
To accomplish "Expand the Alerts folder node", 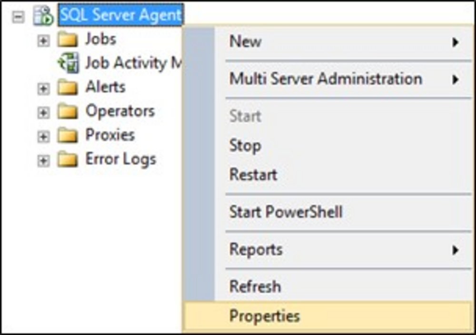I will [43, 89].
